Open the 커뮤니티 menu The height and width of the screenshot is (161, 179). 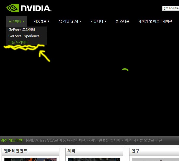[98, 21]
